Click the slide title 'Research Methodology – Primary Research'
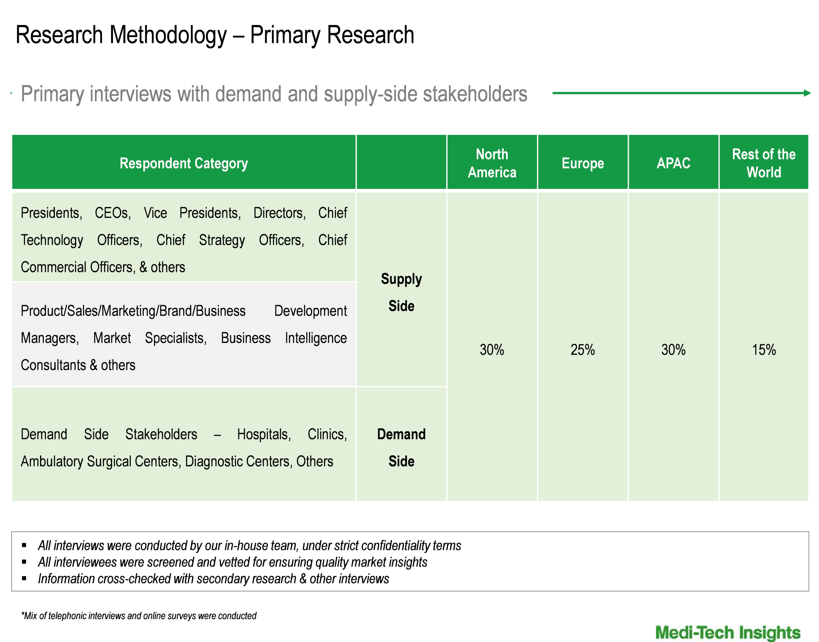 tap(215, 35)
